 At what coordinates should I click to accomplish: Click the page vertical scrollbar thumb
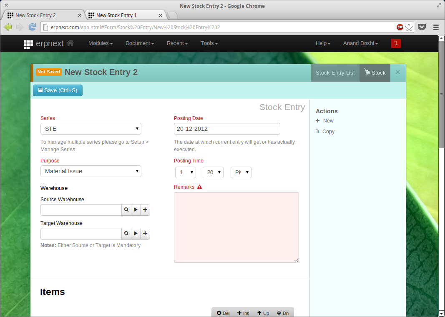(441, 95)
